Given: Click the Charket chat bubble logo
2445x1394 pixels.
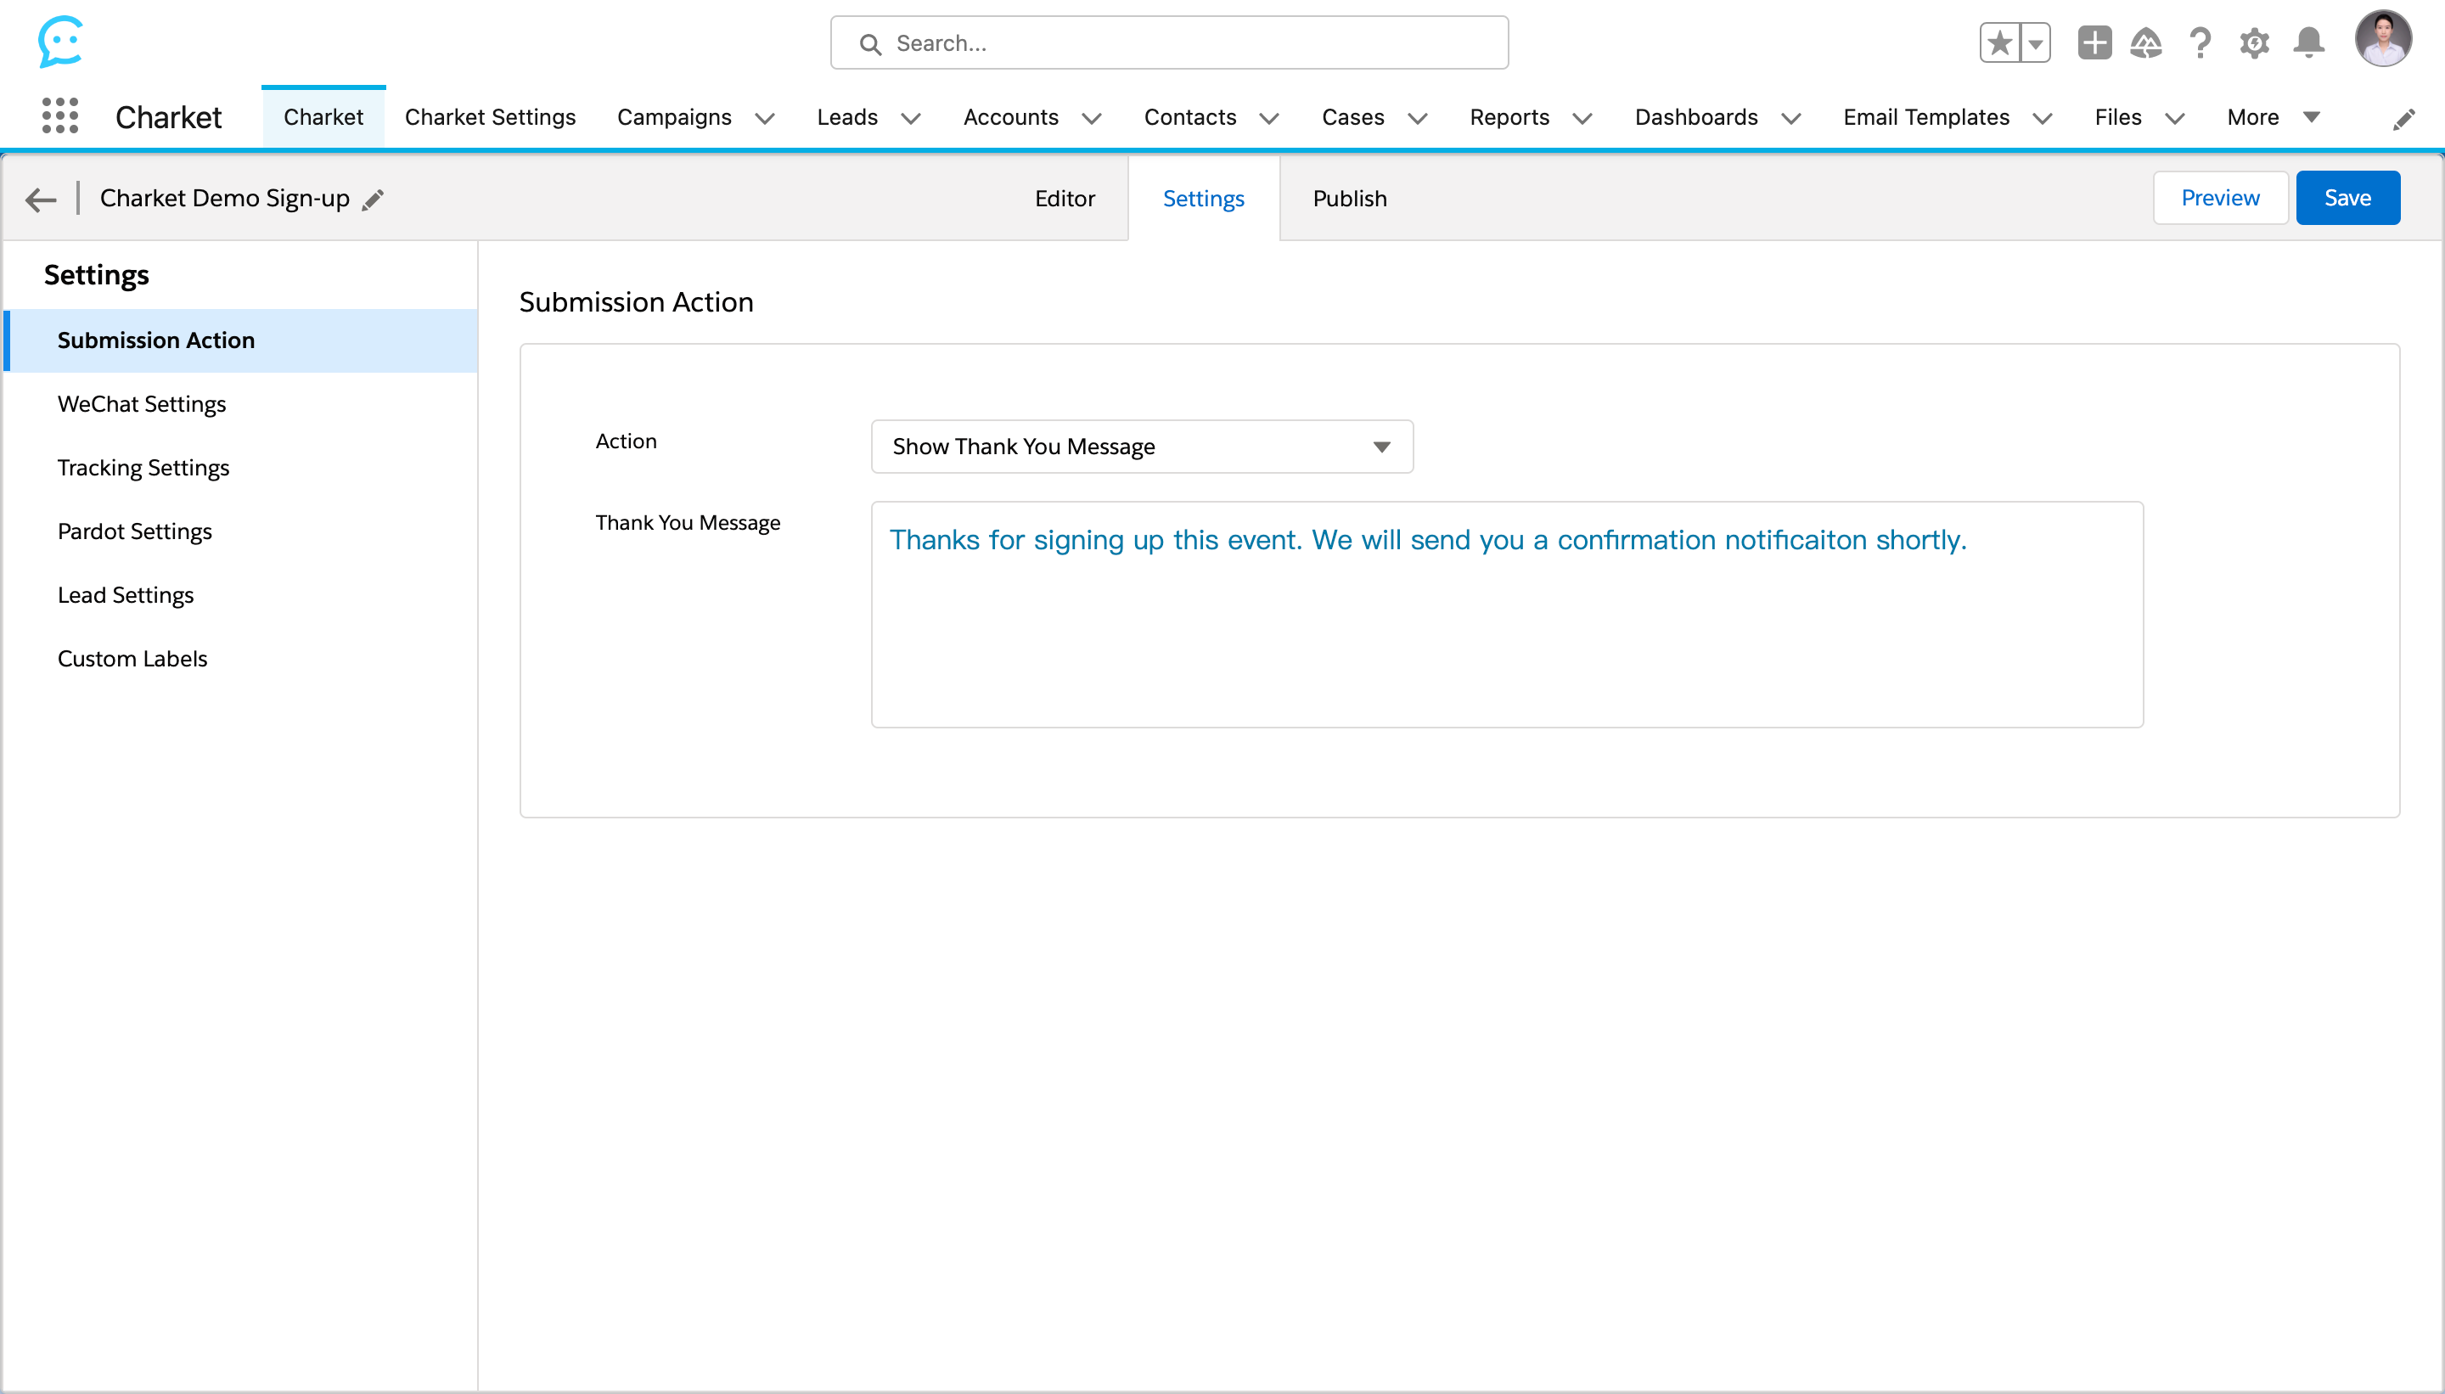Looking at the screenshot, I should point(61,42).
